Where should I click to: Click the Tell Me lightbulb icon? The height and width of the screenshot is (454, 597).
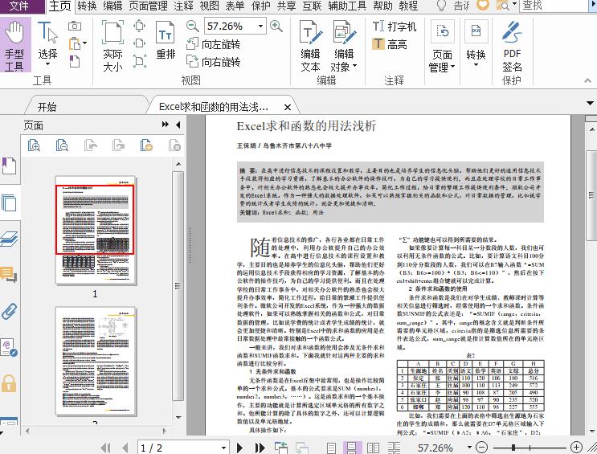click(441, 6)
